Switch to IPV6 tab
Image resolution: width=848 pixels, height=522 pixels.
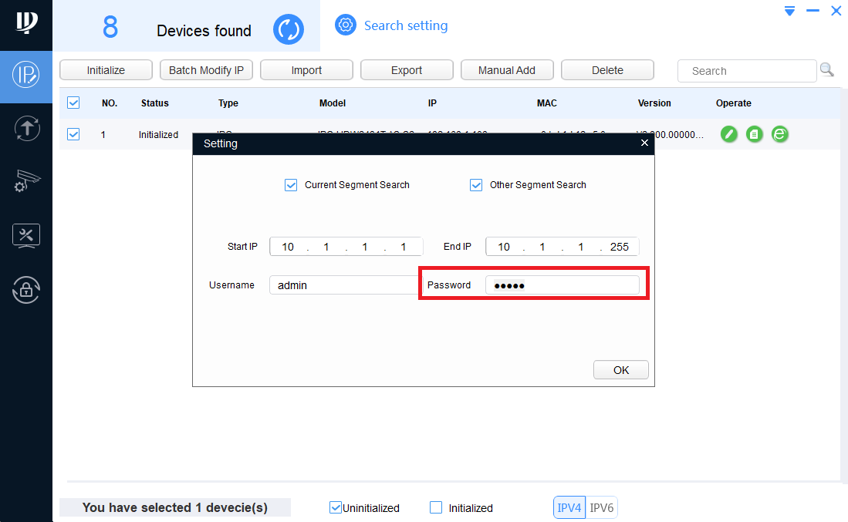tap(601, 507)
